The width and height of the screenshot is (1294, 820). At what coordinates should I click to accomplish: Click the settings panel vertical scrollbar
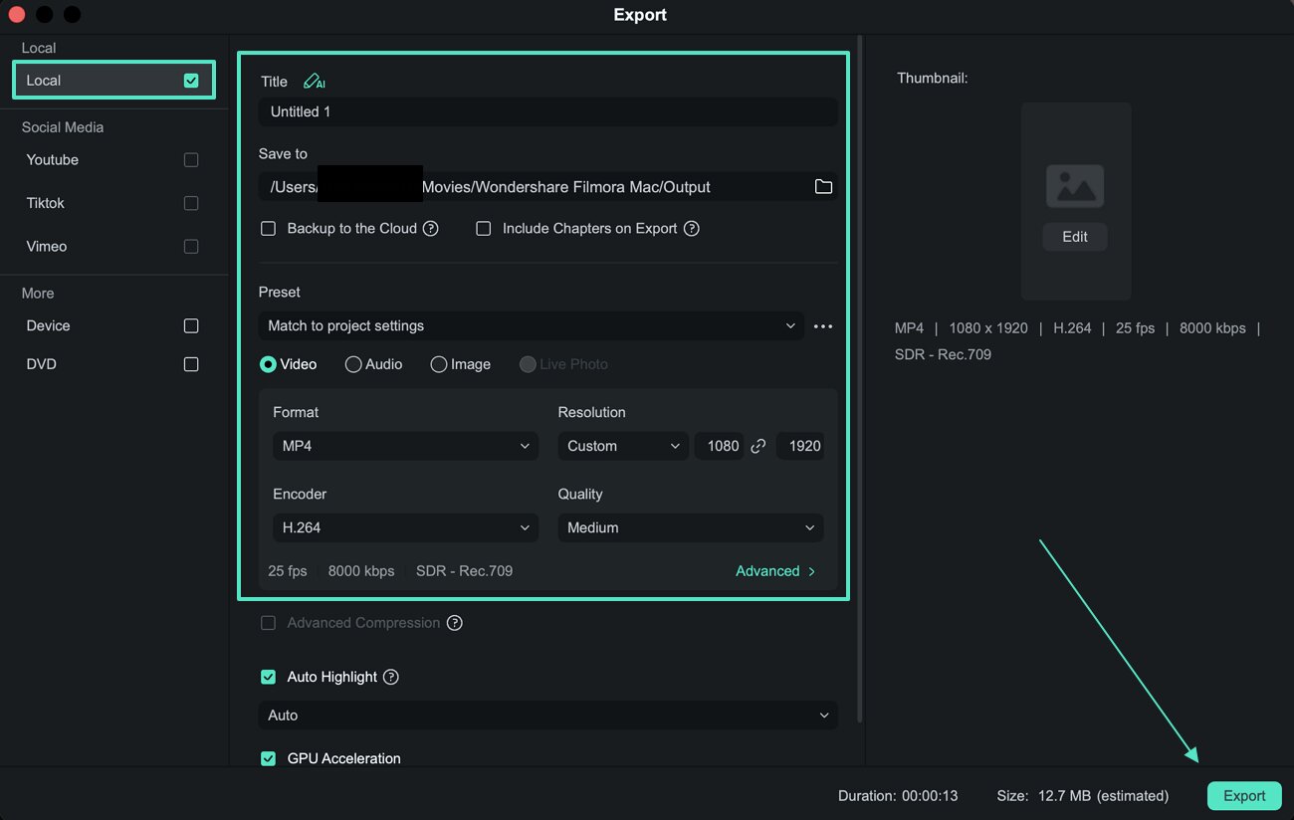tap(859, 378)
